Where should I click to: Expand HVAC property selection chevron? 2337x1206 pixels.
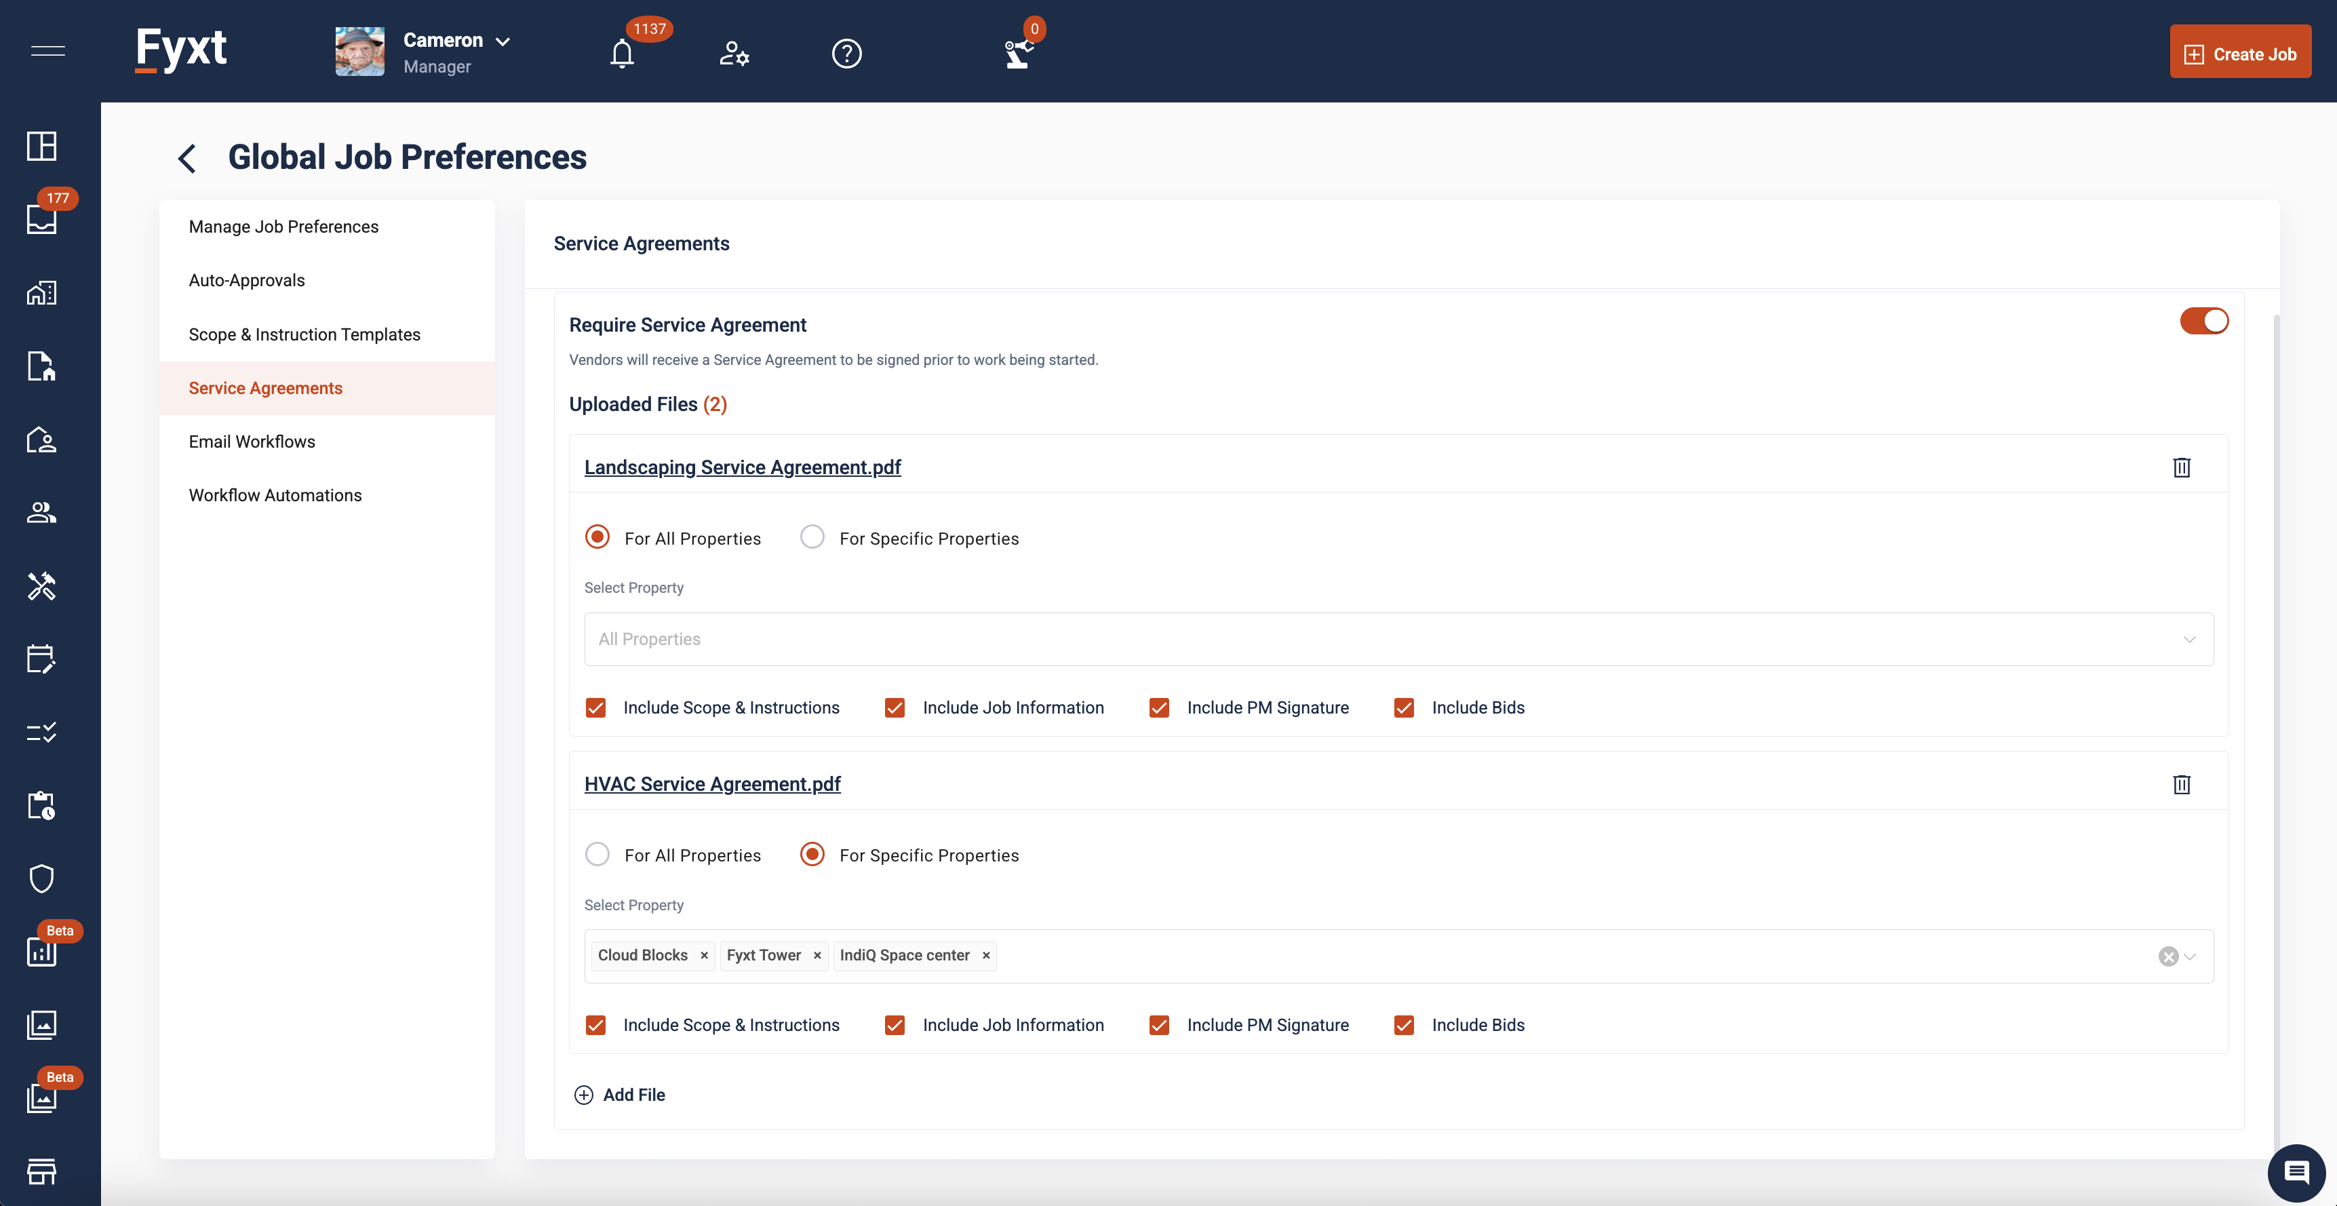coord(2190,956)
